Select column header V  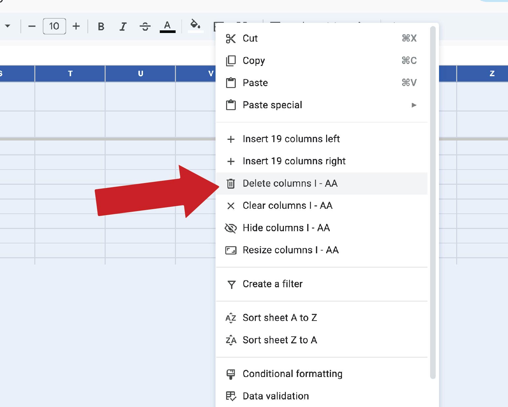click(x=211, y=74)
